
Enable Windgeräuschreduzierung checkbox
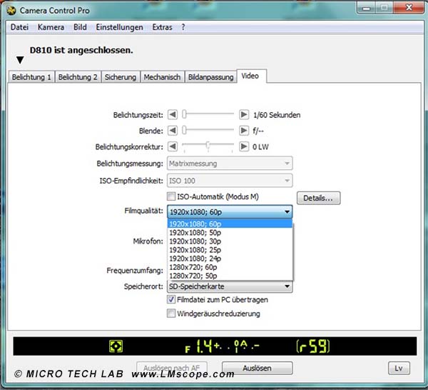point(171,313)
